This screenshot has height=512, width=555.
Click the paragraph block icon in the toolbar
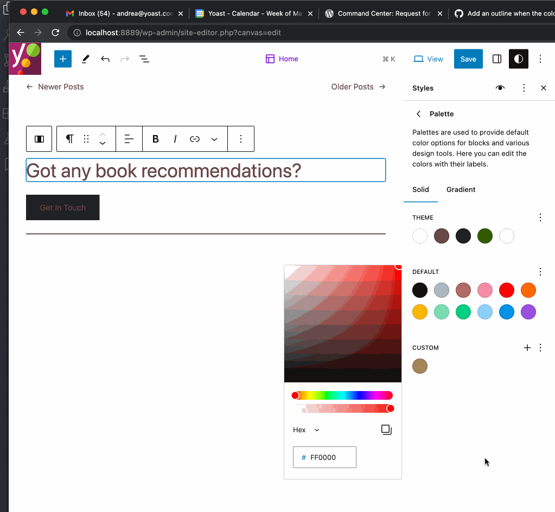tap(69, 139)
